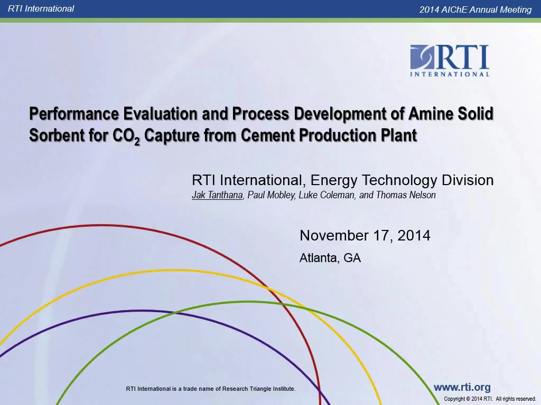Image resolution: width=541 pixels, height=405 pixels.
Task: Click the second title line Sorbent for CO2 Capture
Action: coord(223,136)
